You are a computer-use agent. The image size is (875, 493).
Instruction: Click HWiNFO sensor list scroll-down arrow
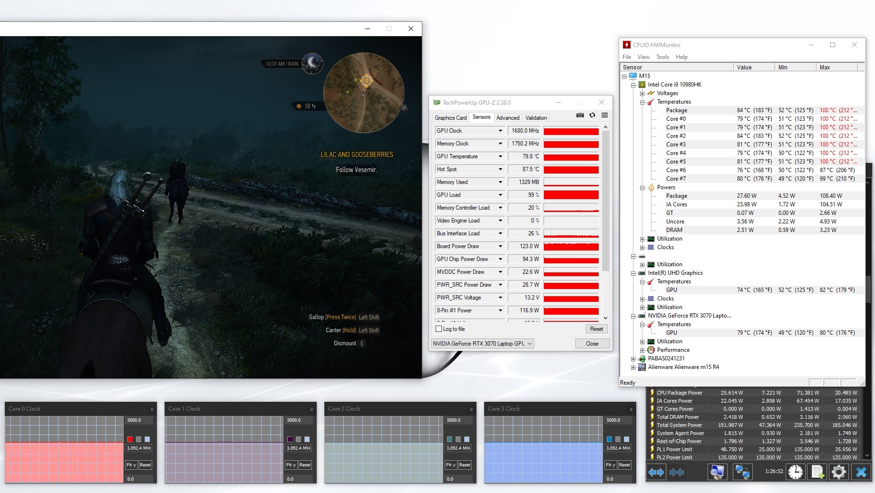point(867,455)
